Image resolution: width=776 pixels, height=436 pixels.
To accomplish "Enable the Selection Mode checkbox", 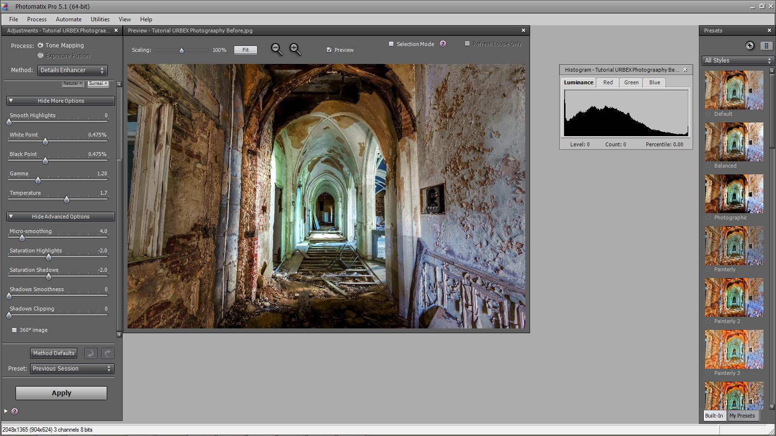I will click(391, 44).
